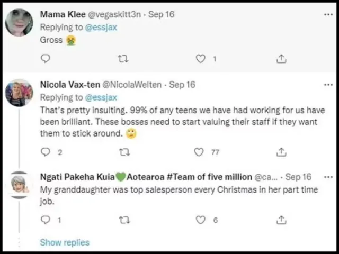Share Ngati Pakeha Kuia's tweet
339x254 pixels.
tap(281, 220)
